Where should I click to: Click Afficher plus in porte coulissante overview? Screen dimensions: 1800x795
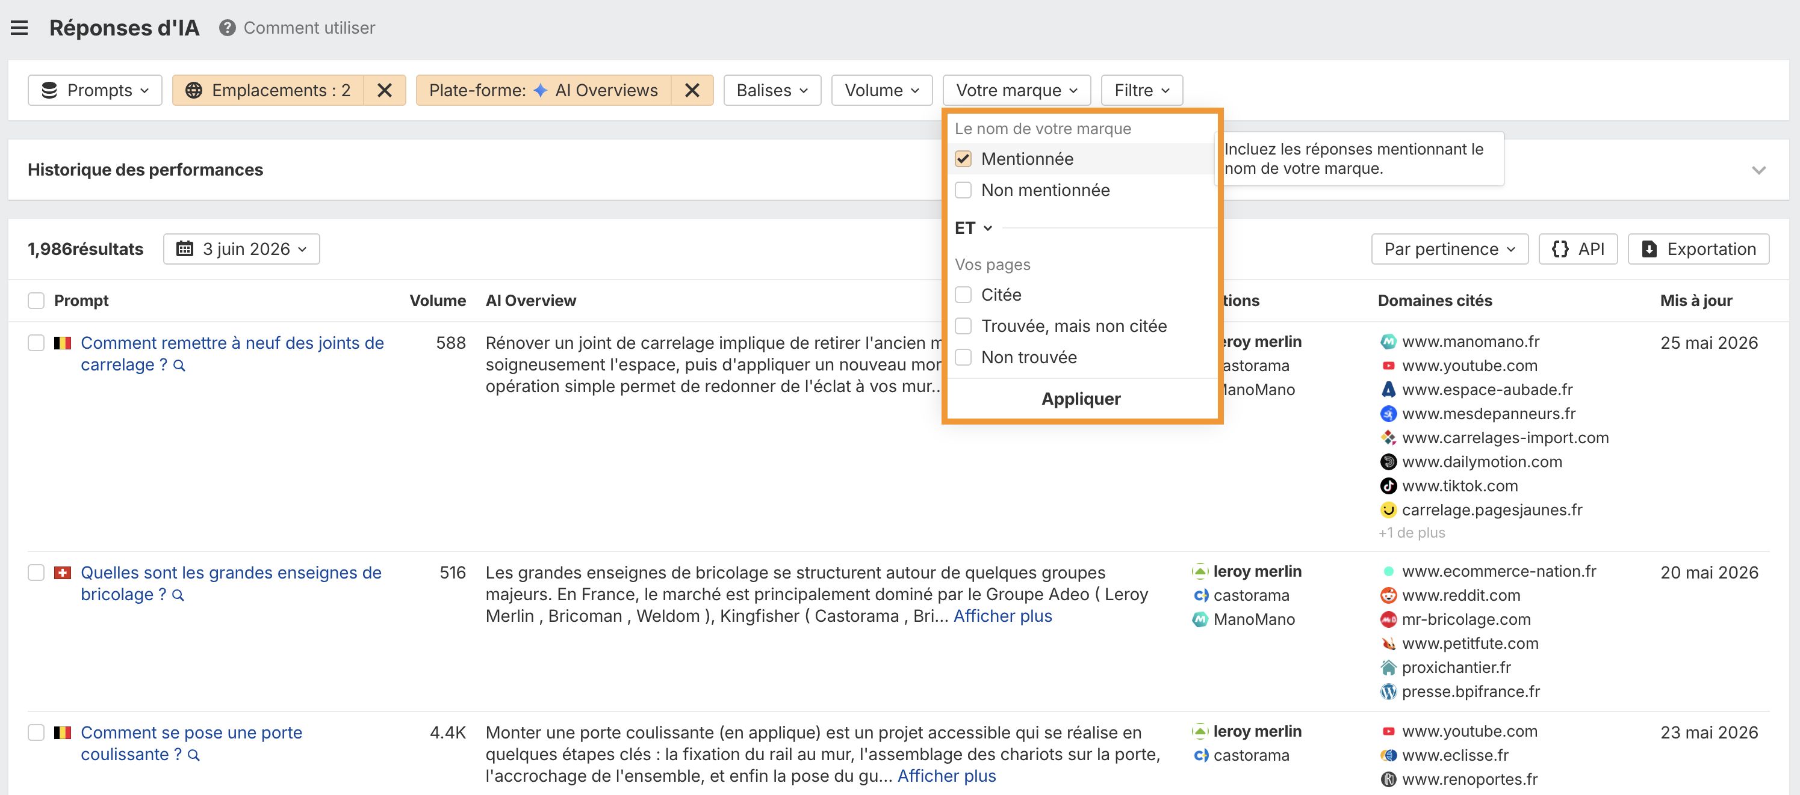click(x=946, y=776)
